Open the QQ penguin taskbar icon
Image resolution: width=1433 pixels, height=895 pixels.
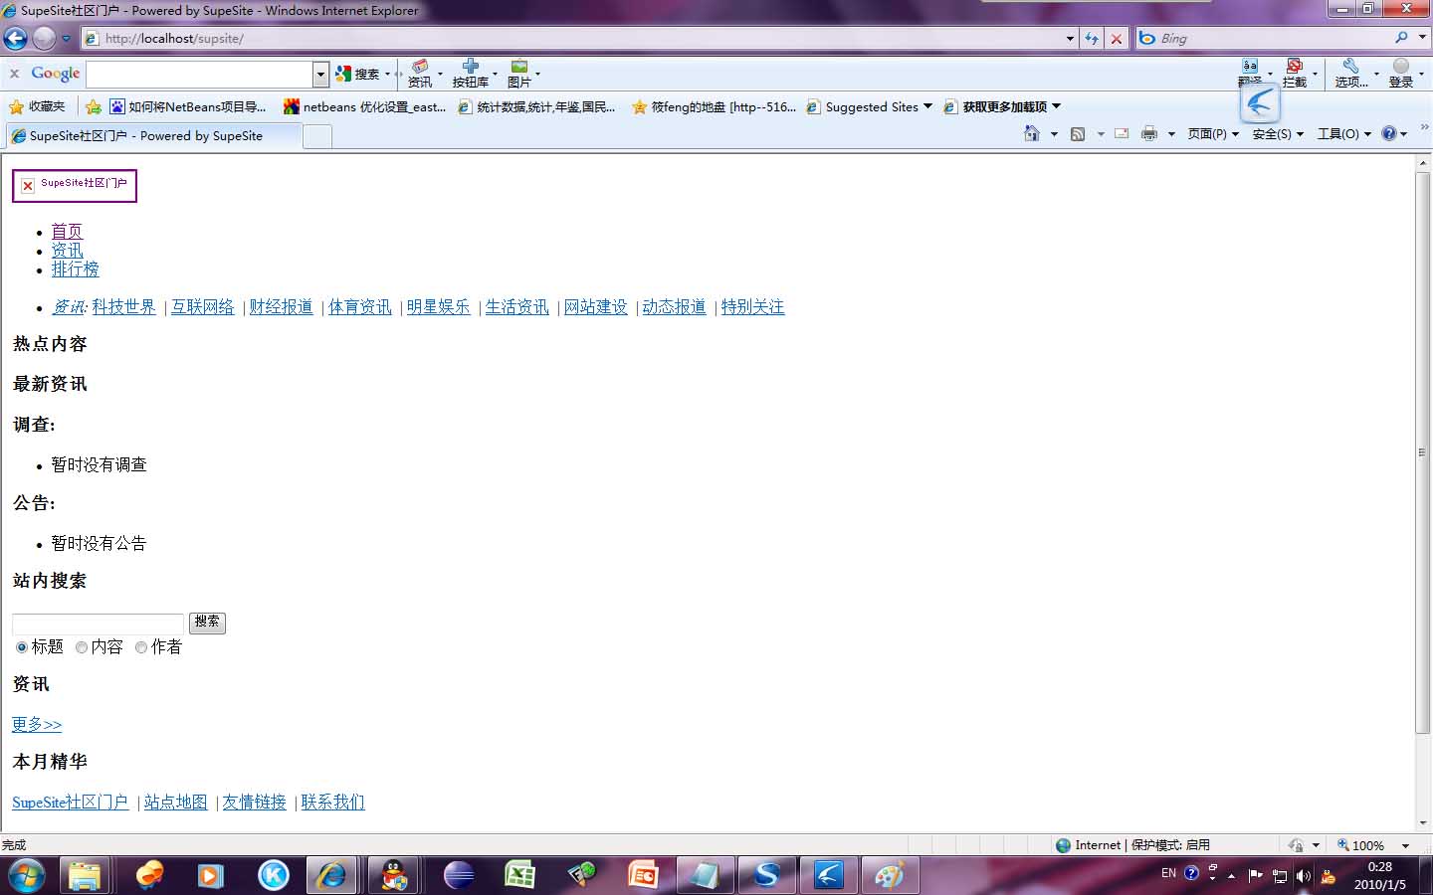395,875
